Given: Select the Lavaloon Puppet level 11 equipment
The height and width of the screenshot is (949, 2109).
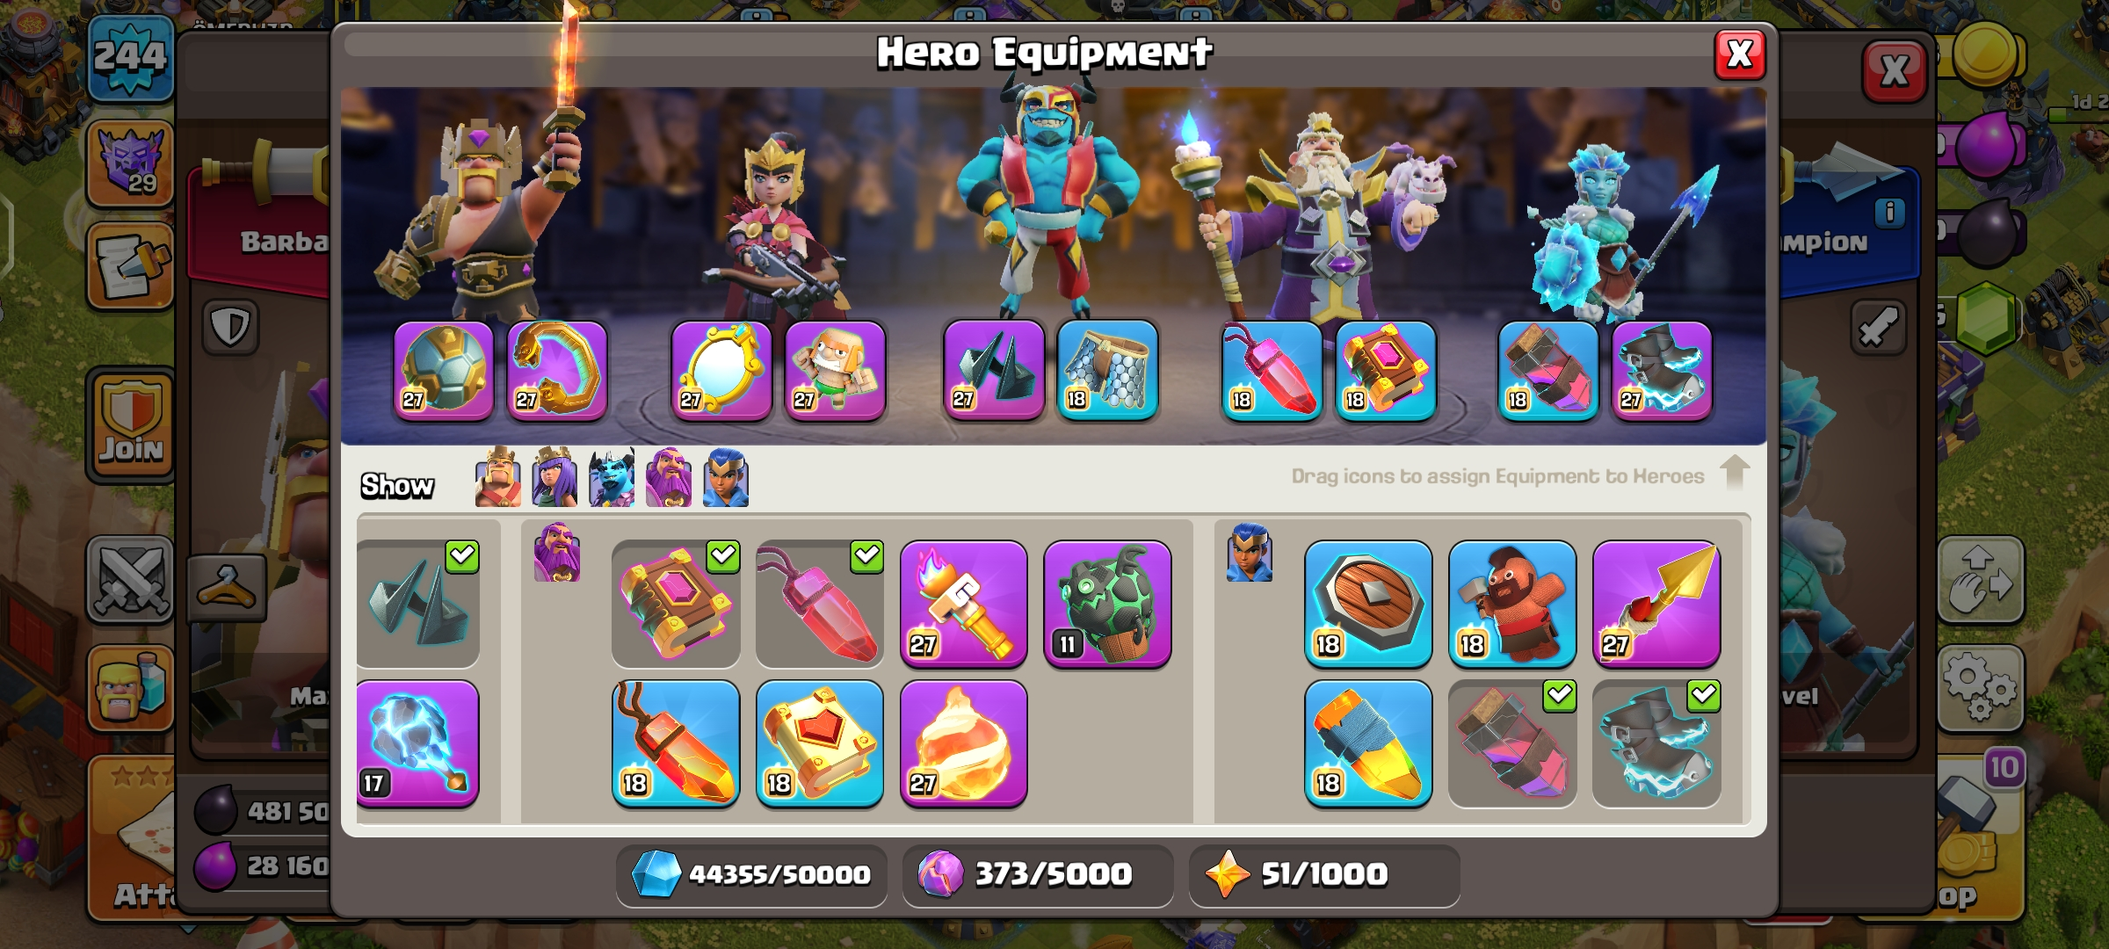Looking at the screenshot, I should (x=1107, y=605).
